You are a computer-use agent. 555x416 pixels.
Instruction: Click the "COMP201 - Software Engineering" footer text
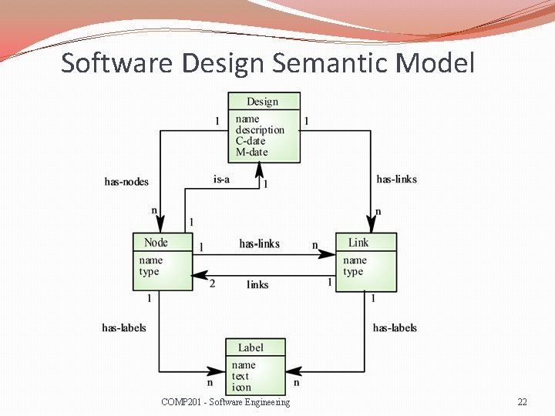pos(225,402)
